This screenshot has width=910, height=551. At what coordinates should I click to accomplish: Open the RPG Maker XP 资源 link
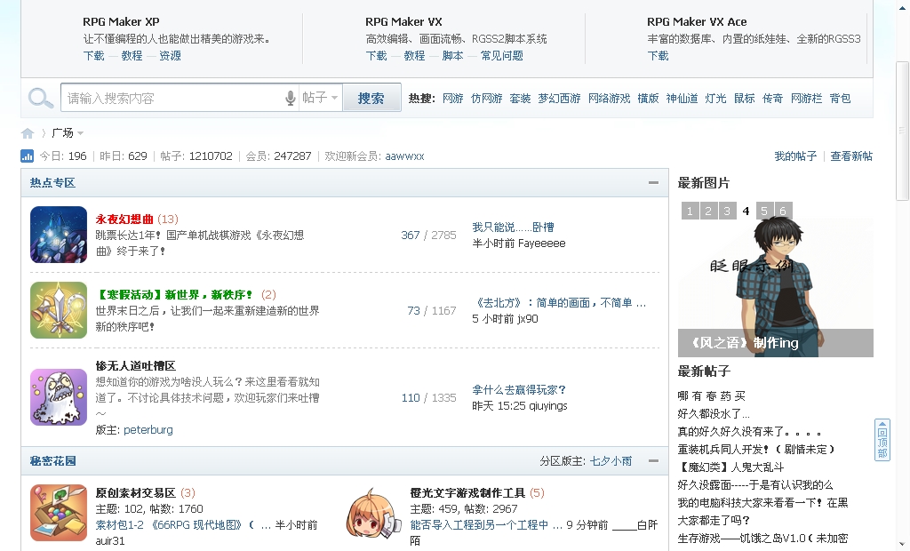coord(170,56)
